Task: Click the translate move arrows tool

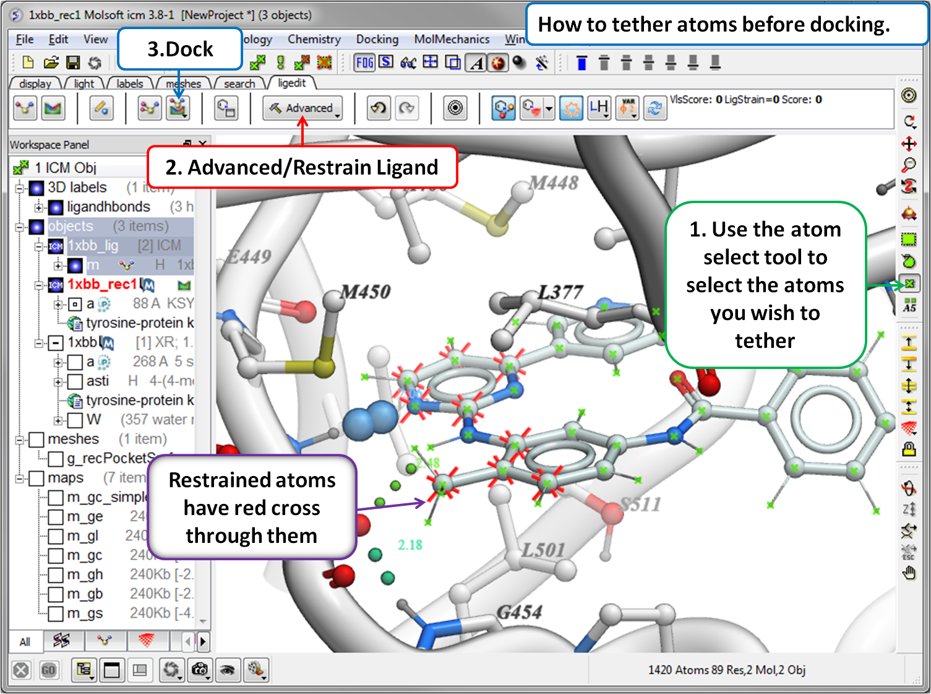Action: click(909, 144)
